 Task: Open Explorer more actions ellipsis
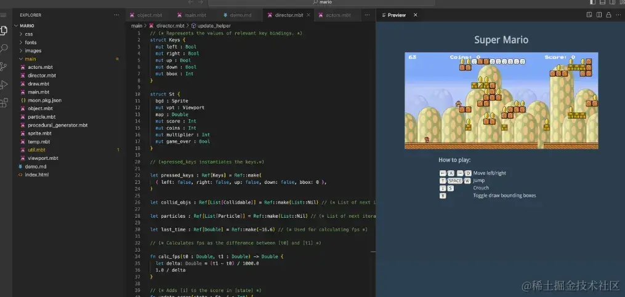point(116,15)
